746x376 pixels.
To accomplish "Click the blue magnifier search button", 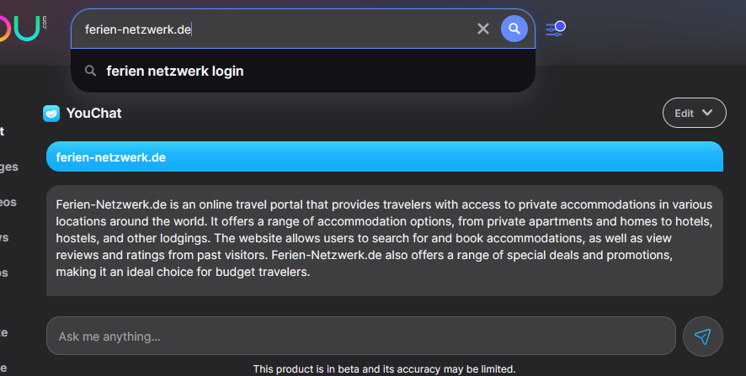I will (514, 29).
